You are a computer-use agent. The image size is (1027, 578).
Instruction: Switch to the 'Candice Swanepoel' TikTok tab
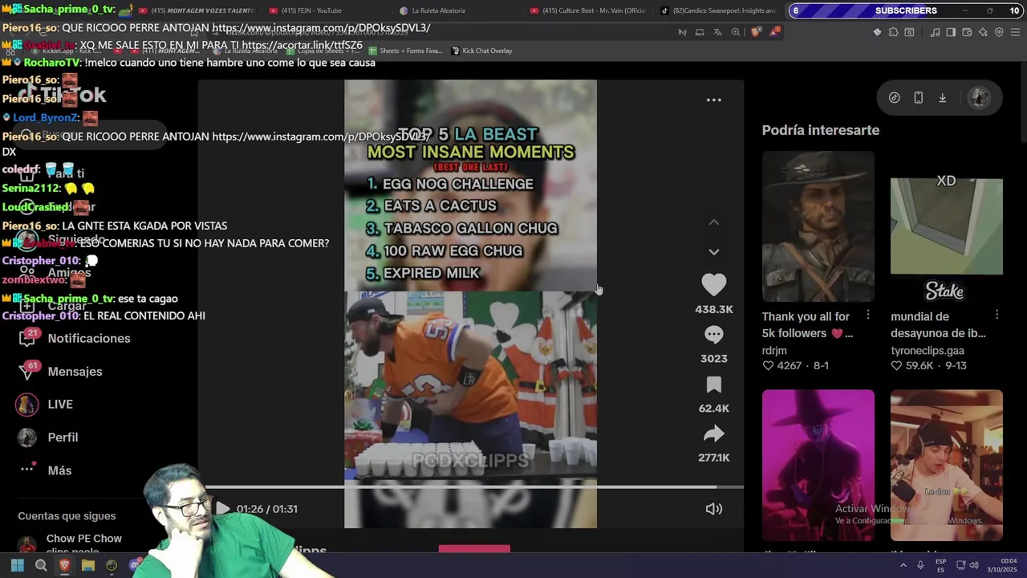[718, 10]
